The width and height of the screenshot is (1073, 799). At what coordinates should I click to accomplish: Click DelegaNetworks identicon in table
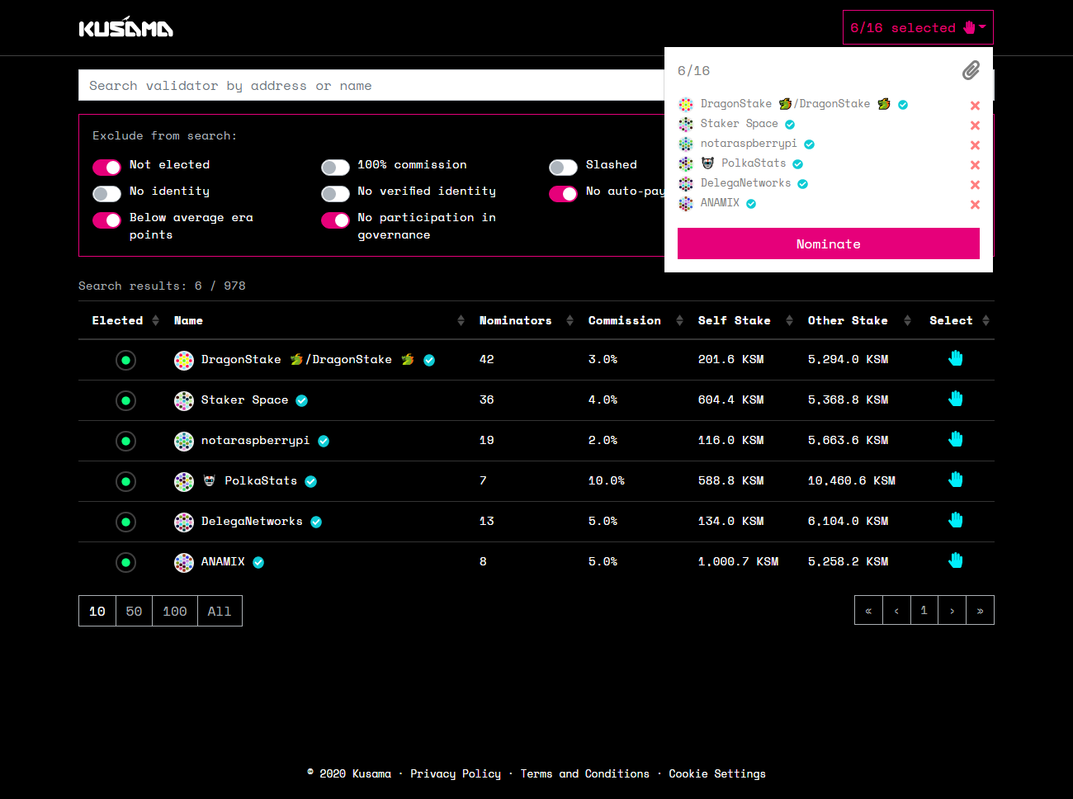[184, 522]
